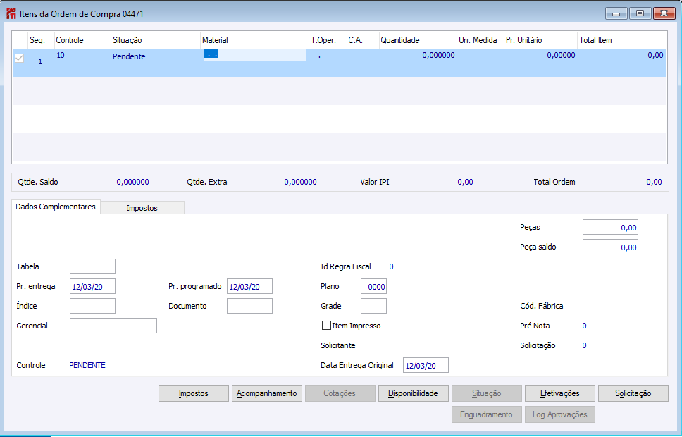Image resolution: width=682 pixels, height=437 pixels.
Task: Click the disabled Situação button
Action: pos(486,393)
